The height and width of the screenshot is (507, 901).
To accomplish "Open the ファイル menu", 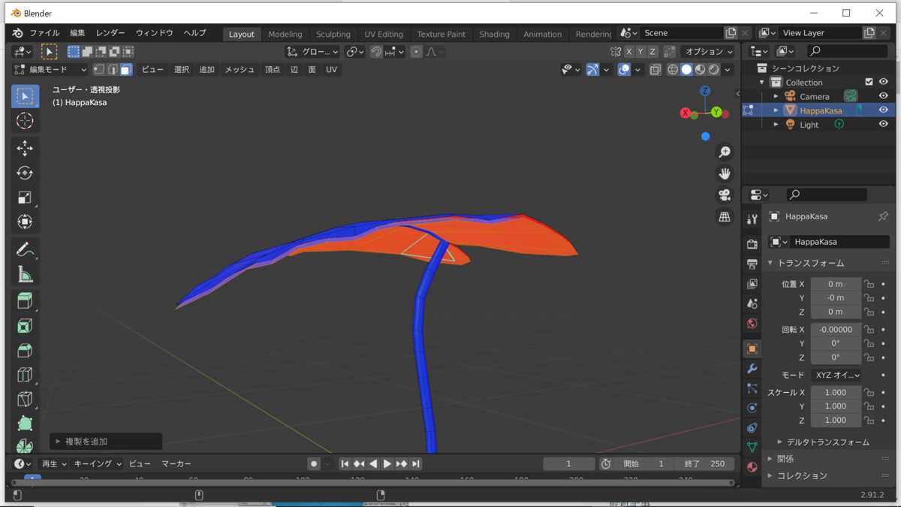I will pos(44,33).
